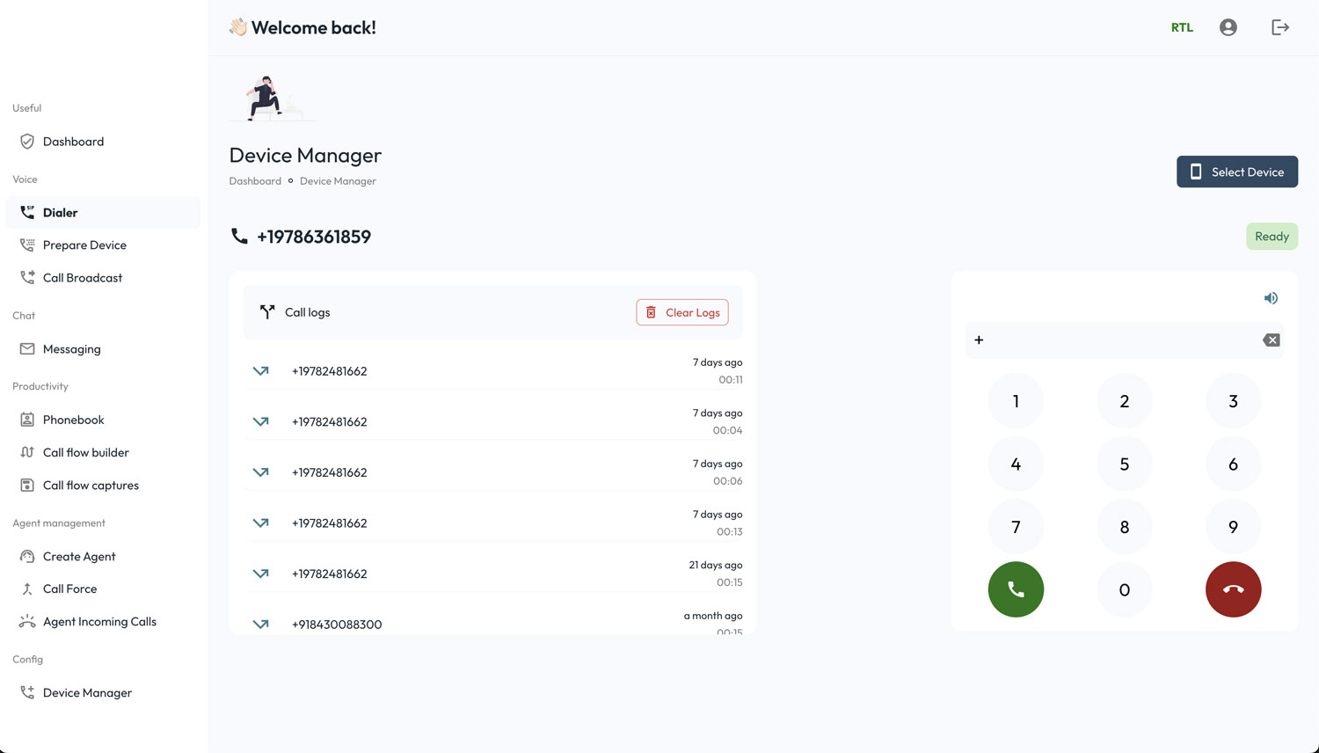Navigate to Call flow builder
Screen dimensions: 1319x753
pos(85,453)
